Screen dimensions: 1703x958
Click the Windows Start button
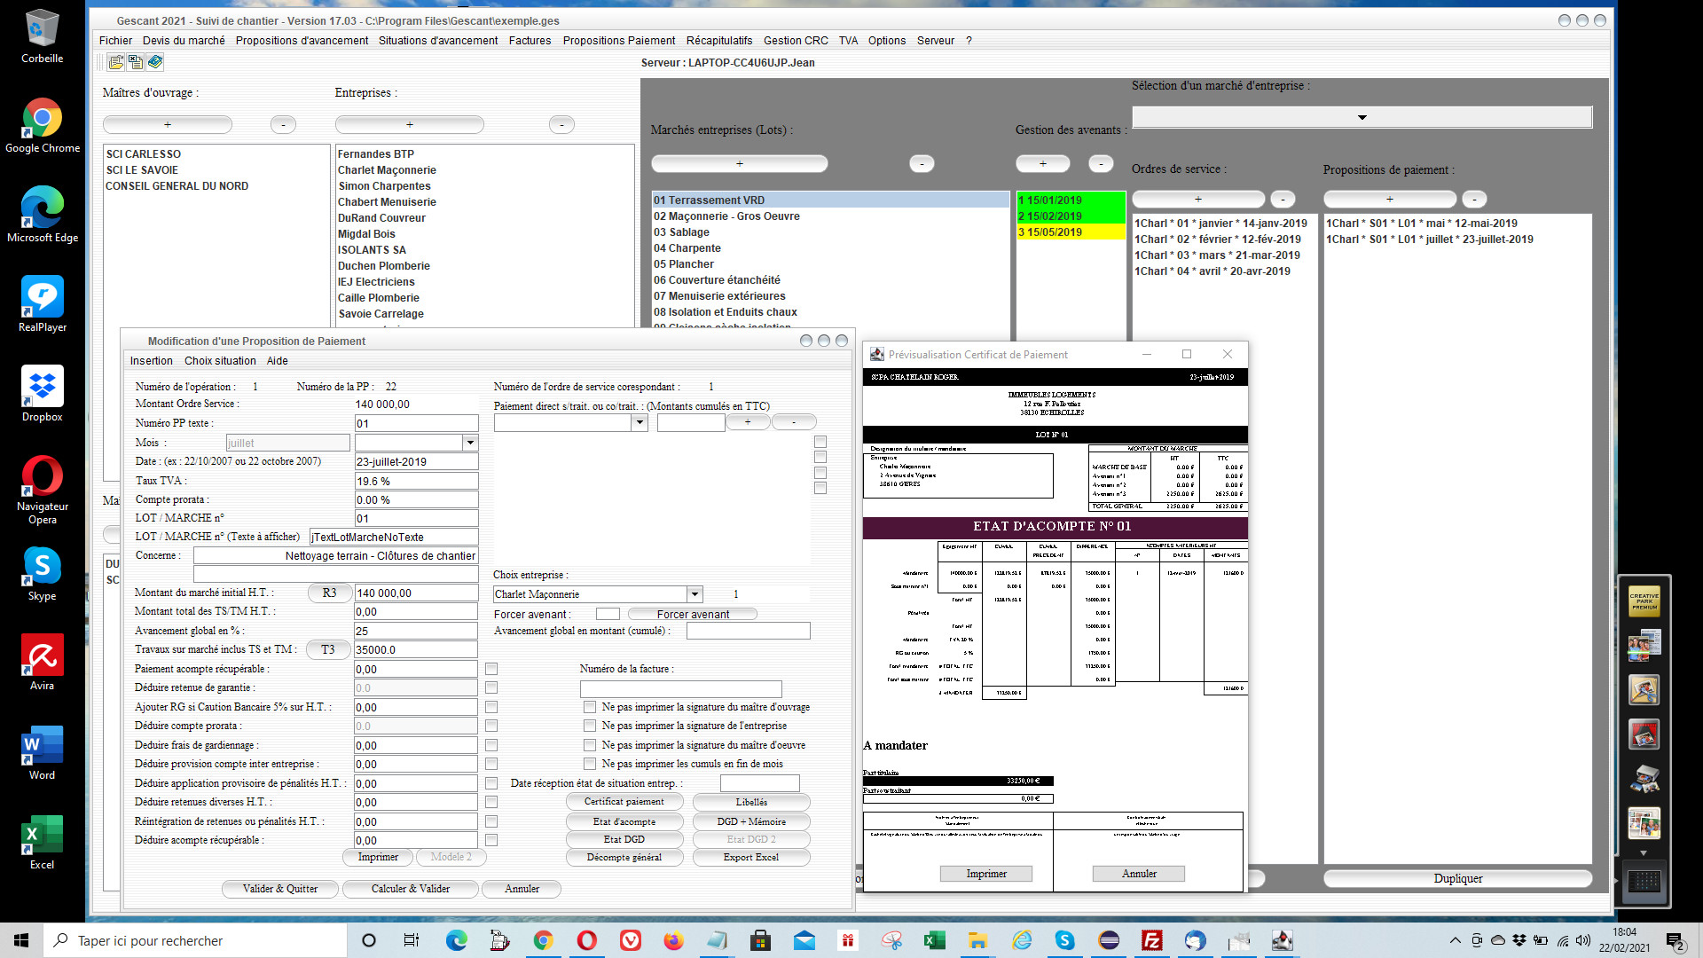click(21, 940)
